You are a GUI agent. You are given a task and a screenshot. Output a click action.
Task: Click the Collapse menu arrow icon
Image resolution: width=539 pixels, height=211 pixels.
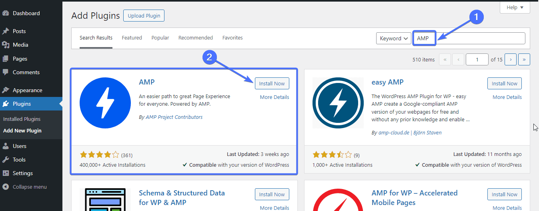6,187
